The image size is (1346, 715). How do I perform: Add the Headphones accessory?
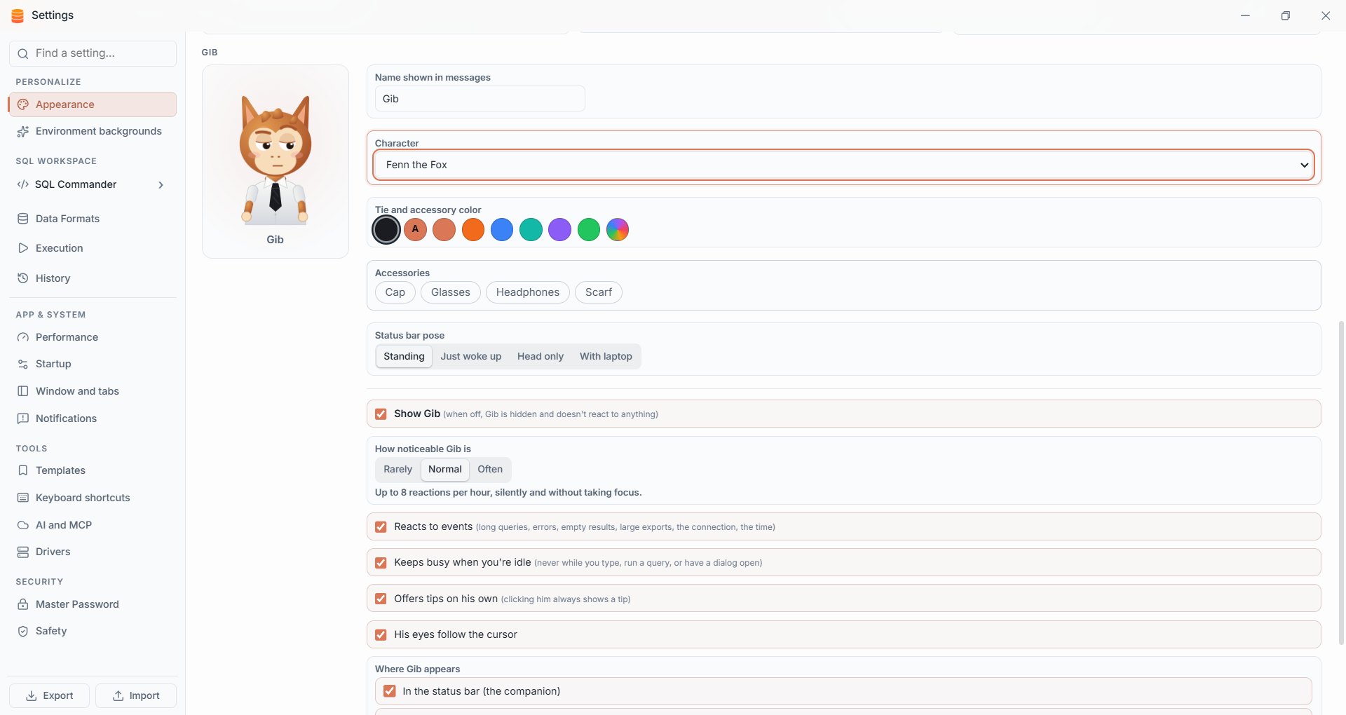click(528, 292)
